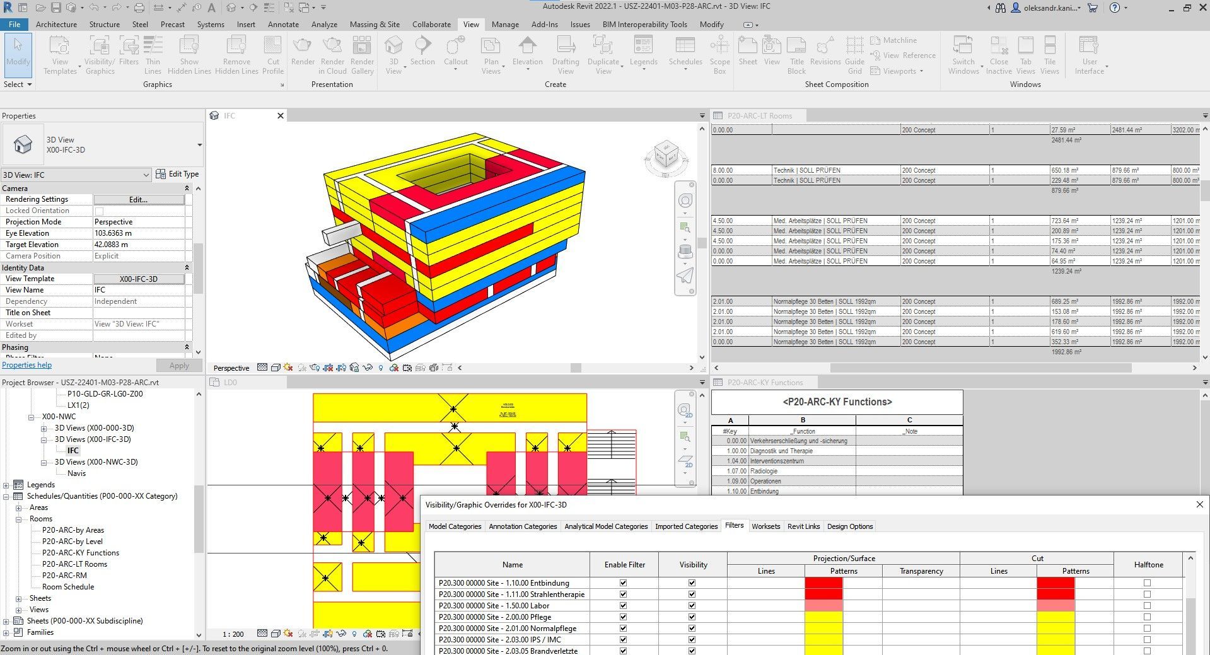The image size is (1210, 655).
Task: Click the Scope Box tool
Action: coord(719,55)
